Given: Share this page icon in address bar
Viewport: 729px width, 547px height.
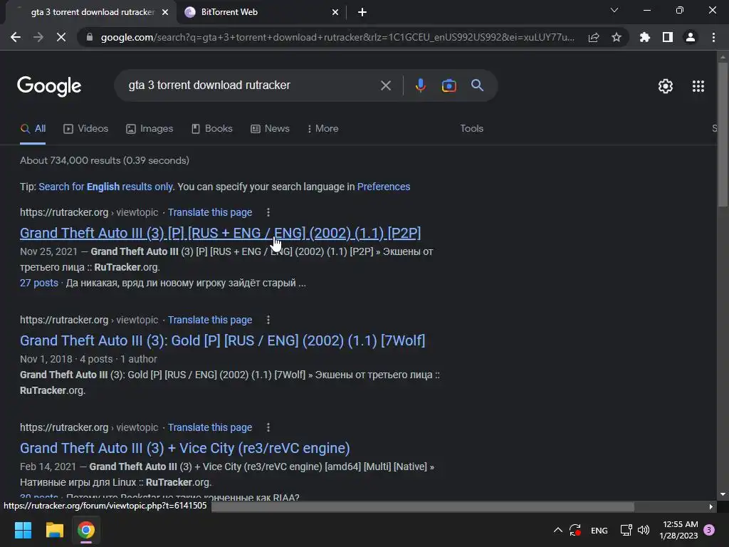Looking at the screenshot, I should coord(594,37).
